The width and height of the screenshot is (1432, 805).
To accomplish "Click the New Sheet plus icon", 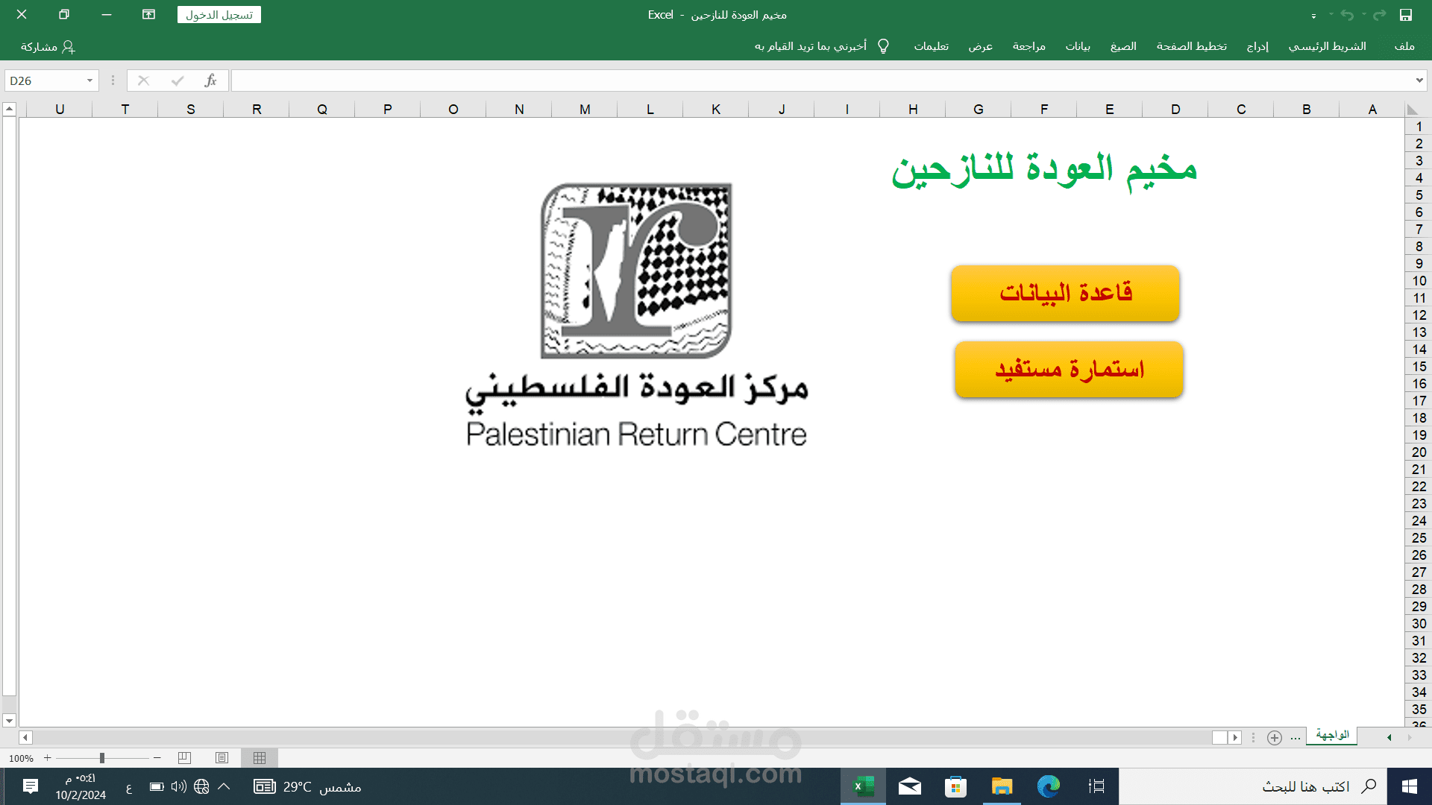I will 1275,737.
